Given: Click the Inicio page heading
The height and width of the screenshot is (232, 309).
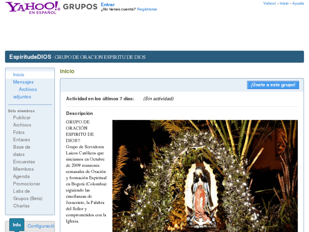Looking at the screenshot, I should (67, 71).
